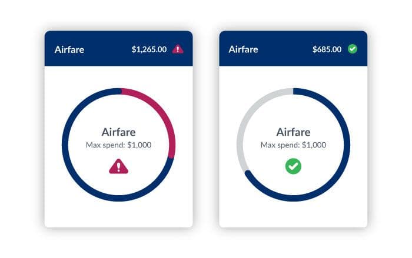Click the Airfare title in the over-budget card header
Image resolution: width=412 pixels, height=258 pixels.
[69, 49]
